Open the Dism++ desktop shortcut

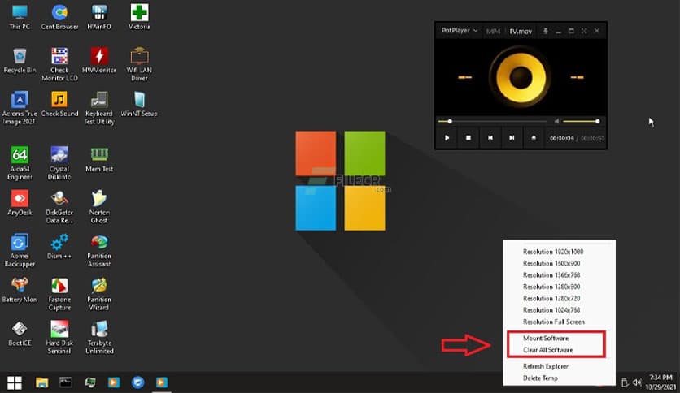coord(59,242)
